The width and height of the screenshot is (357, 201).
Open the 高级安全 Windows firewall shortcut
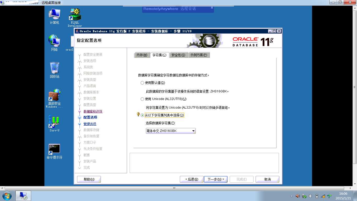tap(54, 98)
